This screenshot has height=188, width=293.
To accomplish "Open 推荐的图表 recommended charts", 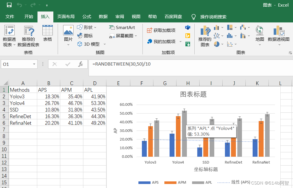I will [205, 36].
